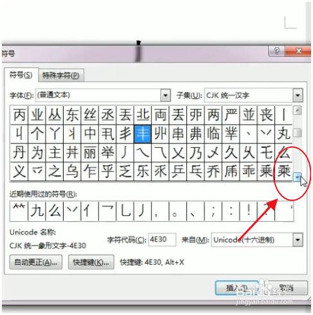The width and height of the screenshot is (313, 315).
Task: Switch to the 特殊字符 tab
Action: tap(61, 75)
